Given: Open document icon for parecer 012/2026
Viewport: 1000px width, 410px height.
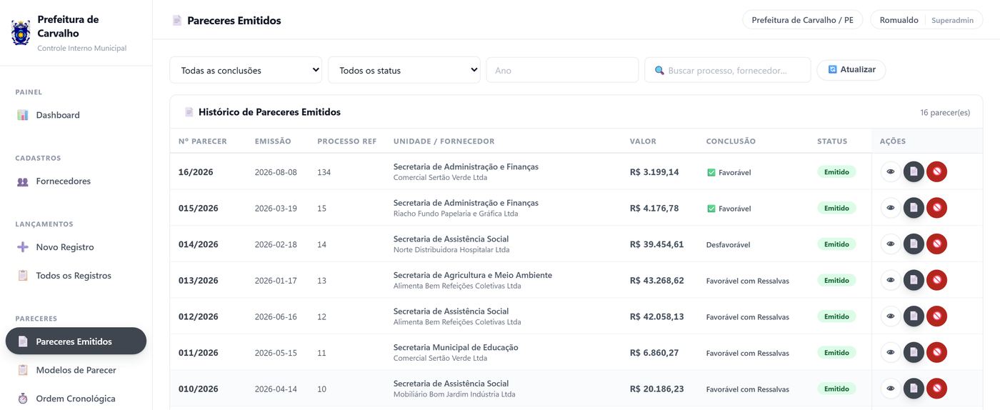Looking at the screenshot, I should click(x=914, y=316).
